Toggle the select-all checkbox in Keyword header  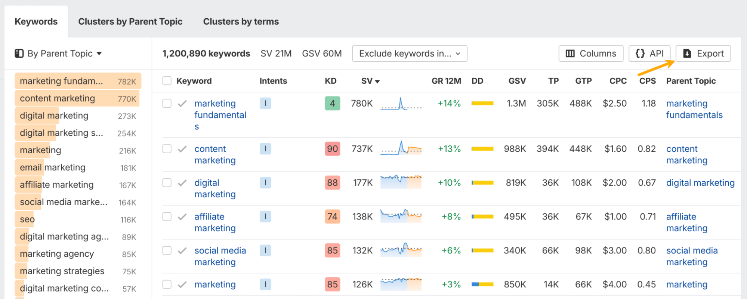click(x=167, y=81)
